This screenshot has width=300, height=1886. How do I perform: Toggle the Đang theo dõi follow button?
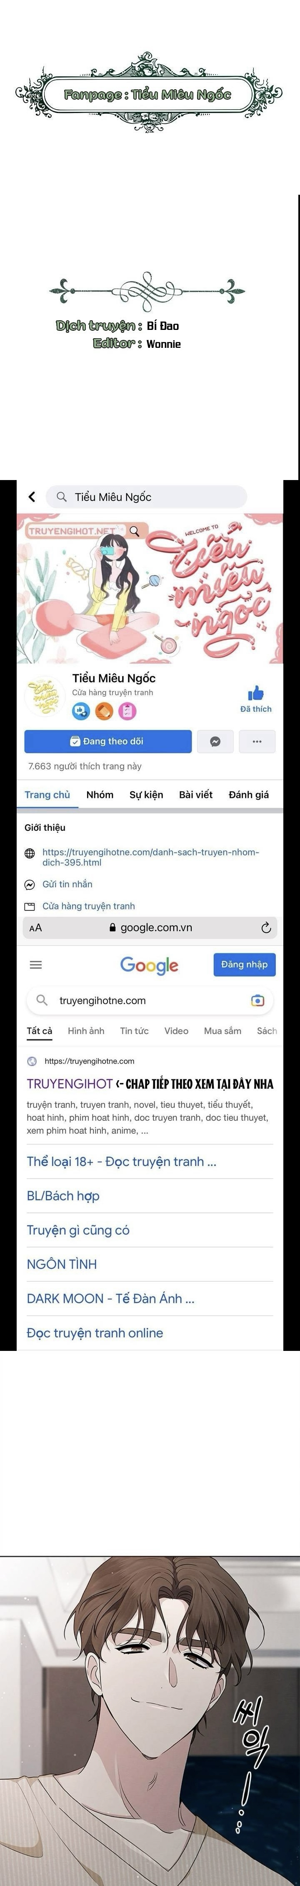(x=108, y=741)
